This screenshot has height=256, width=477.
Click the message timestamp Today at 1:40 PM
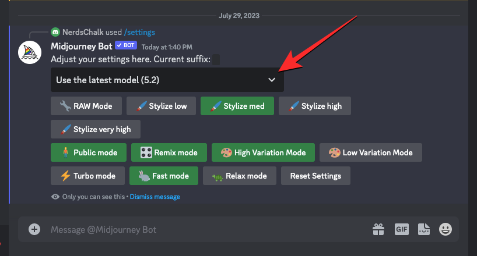167,47
